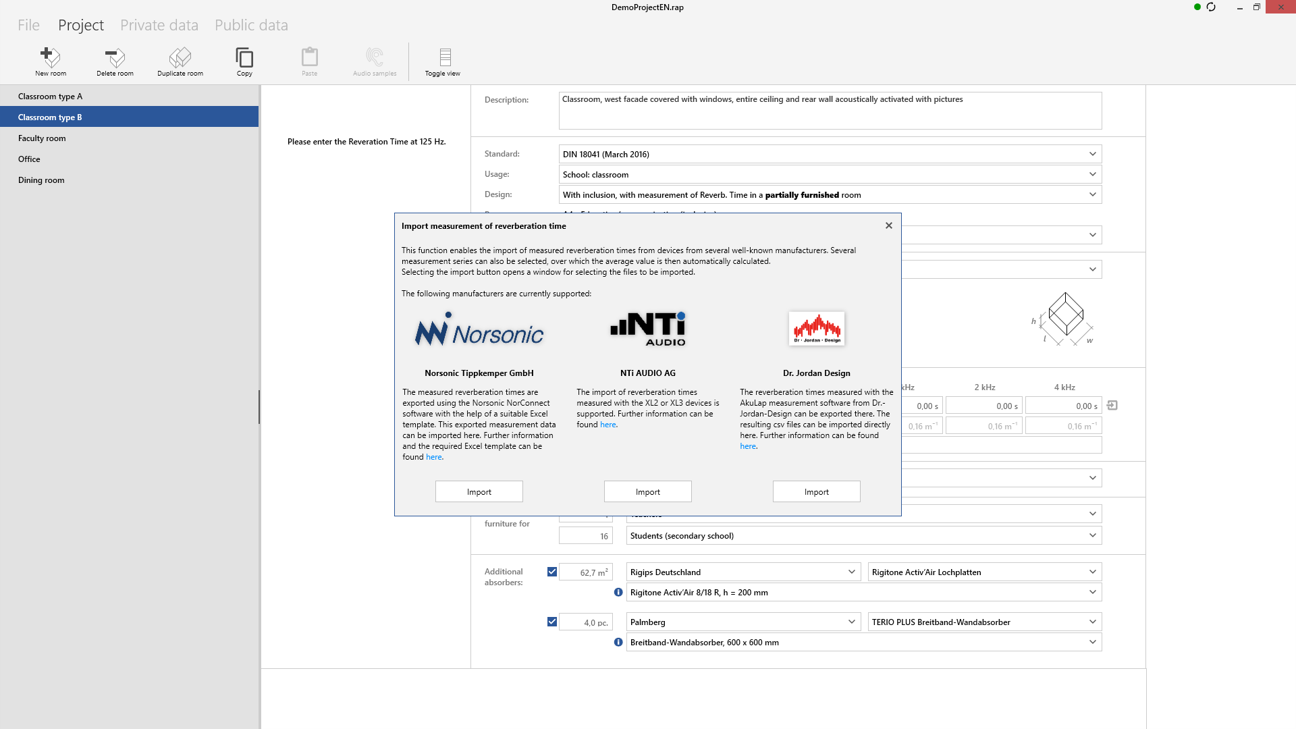Use the Duplicate room icon
The height and width of the screenshot is (729, 1296).
click(x=180, y=61)
